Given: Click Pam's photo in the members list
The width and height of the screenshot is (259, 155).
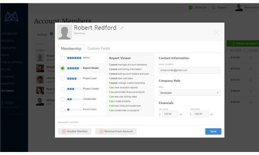Looking at the screenshot, I should click(x=40, y=90).
